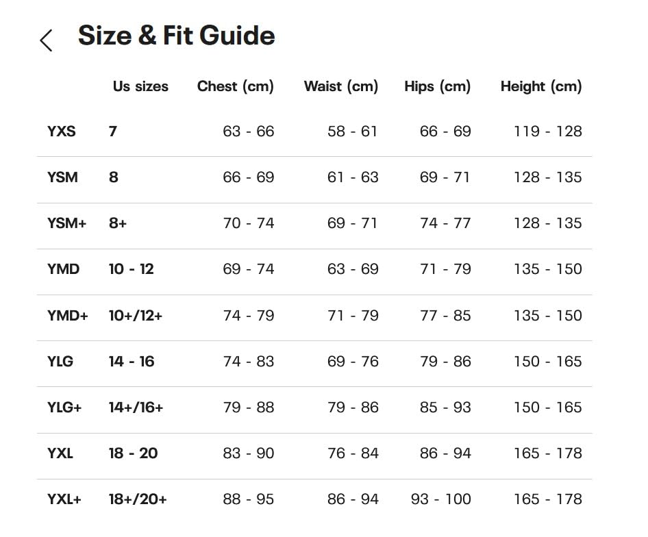
Task: Click the Size & Fit Guide heading
Action: 176,36
